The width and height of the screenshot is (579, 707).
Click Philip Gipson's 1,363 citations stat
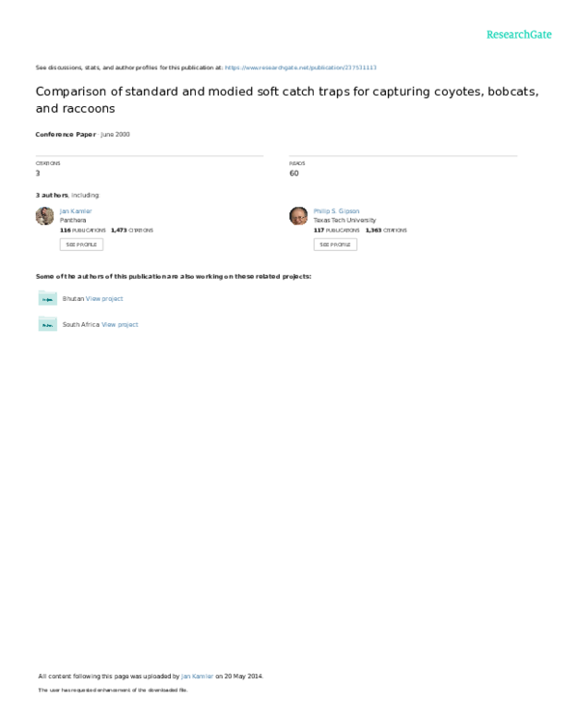tap(386, 231)
